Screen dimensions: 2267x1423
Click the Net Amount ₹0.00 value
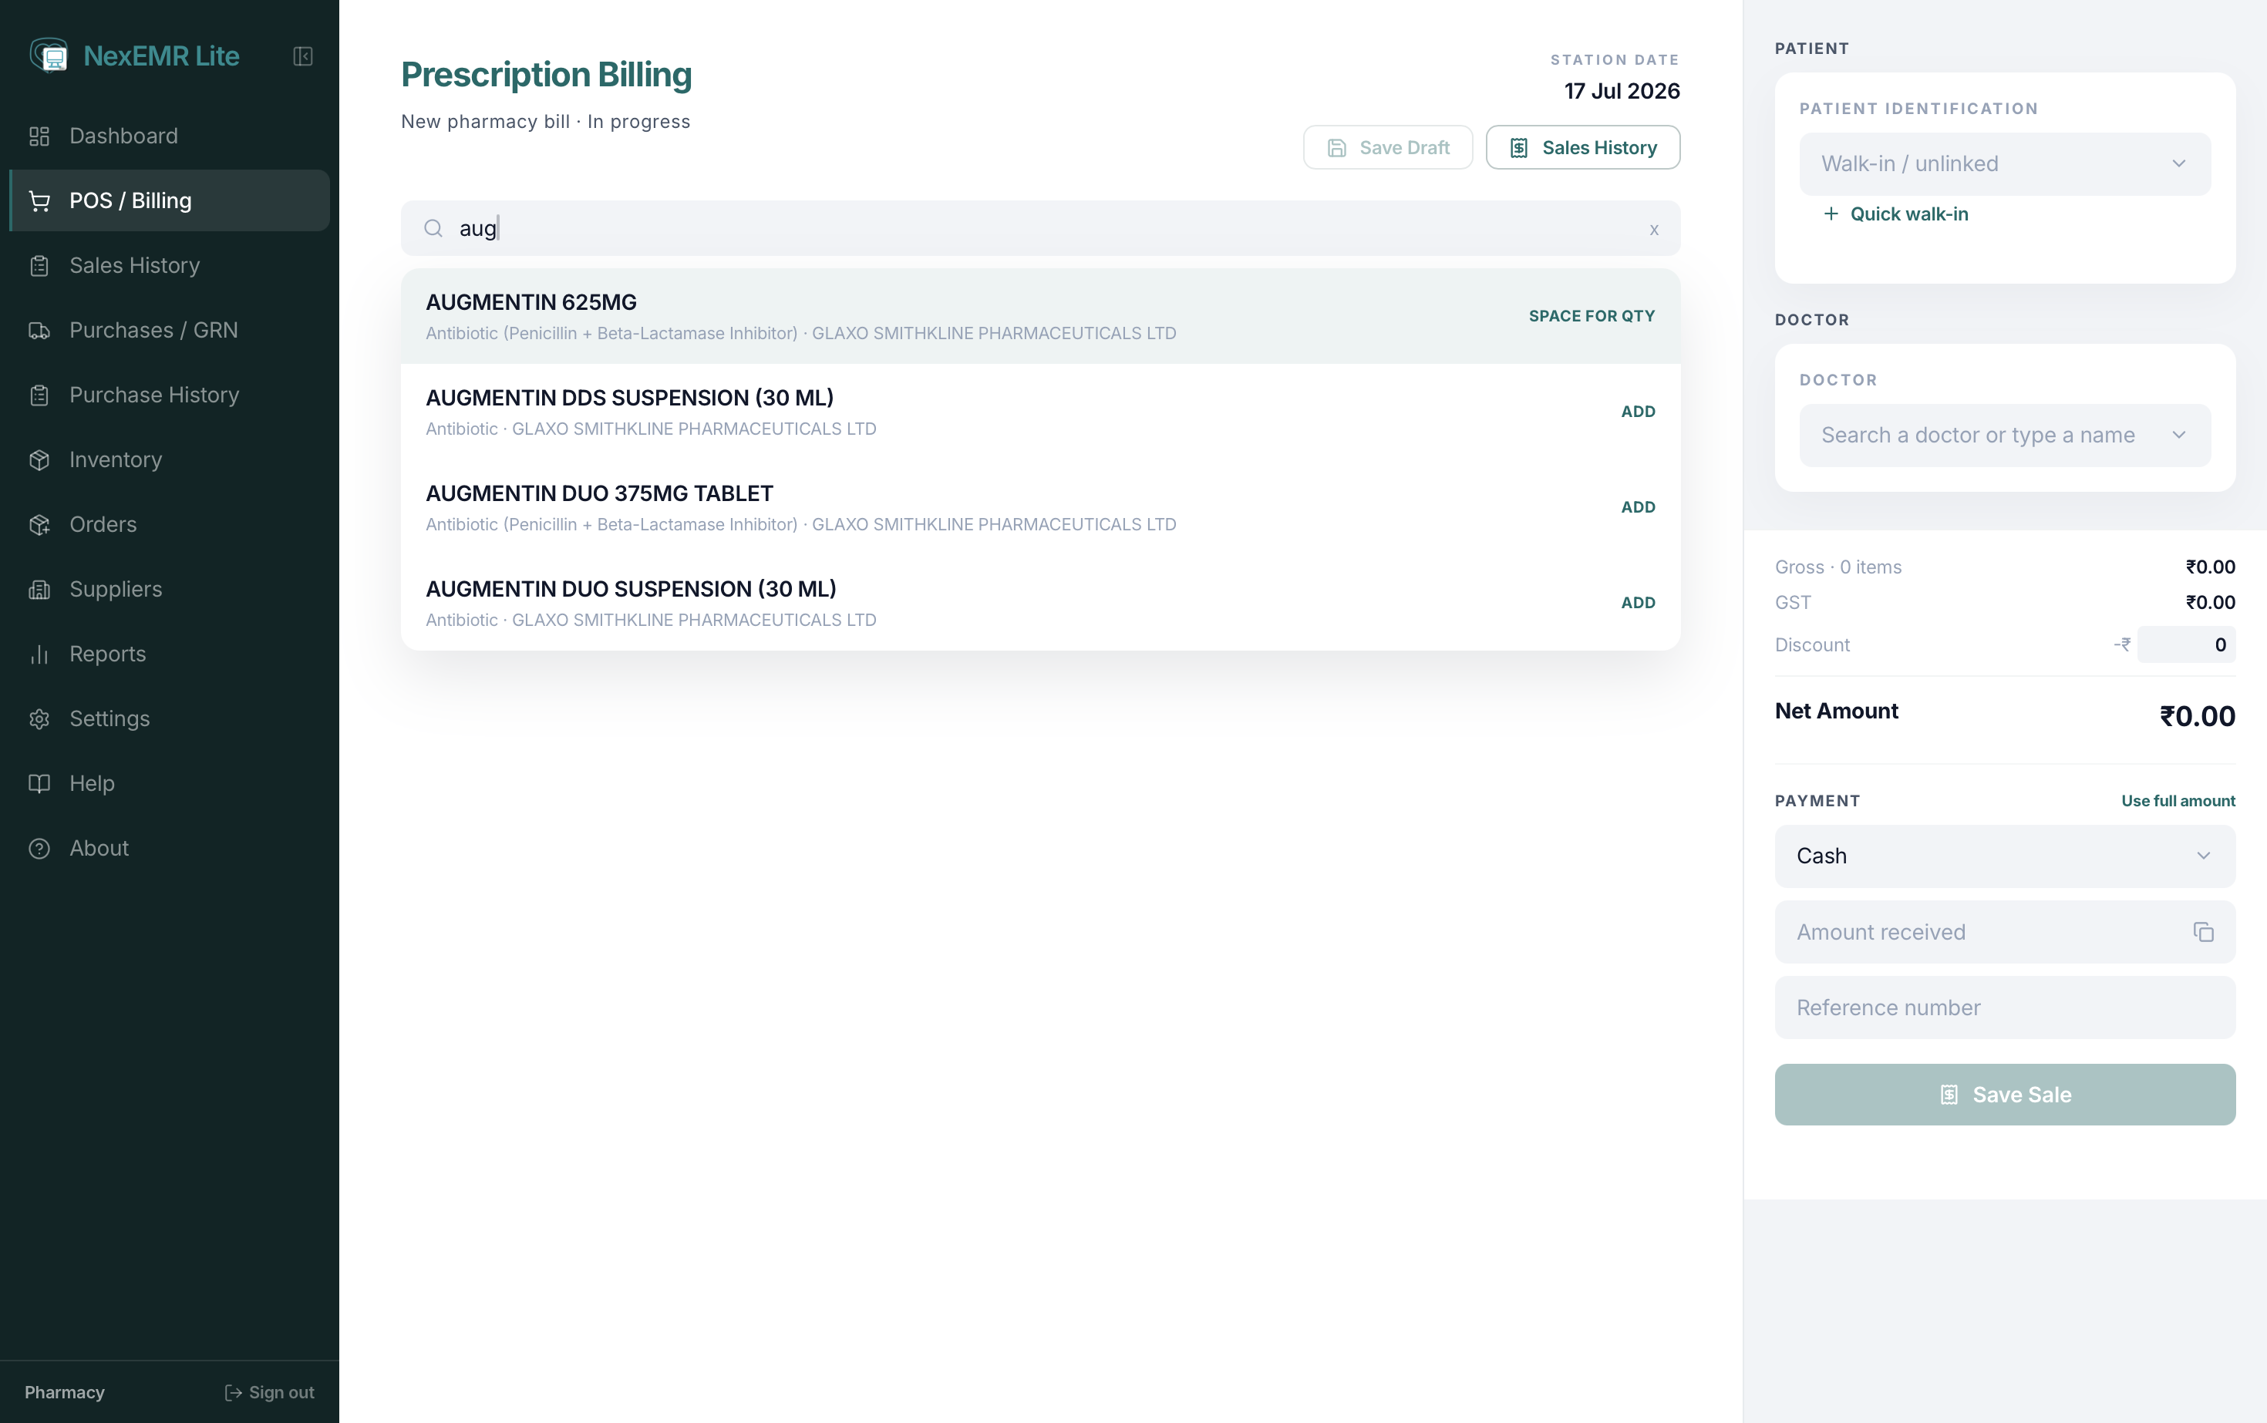click(x=2196, y=716)
